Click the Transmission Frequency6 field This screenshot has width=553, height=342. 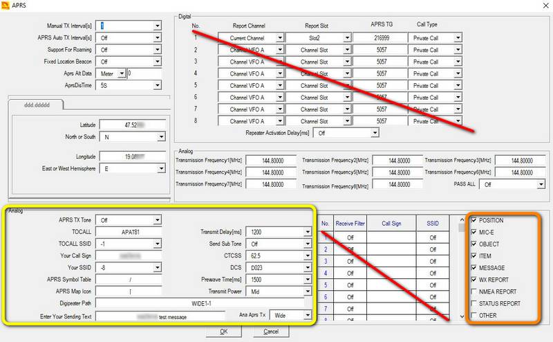pyautogui.click(x=521, y=172)
